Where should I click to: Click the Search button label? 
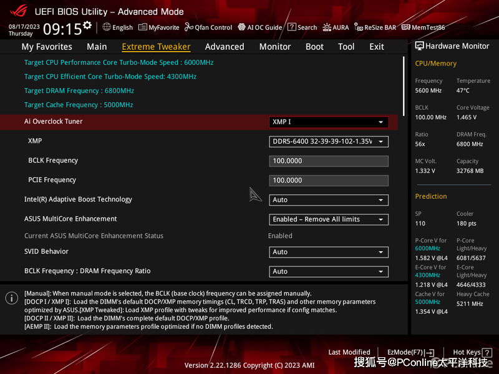tap(307, 27)
